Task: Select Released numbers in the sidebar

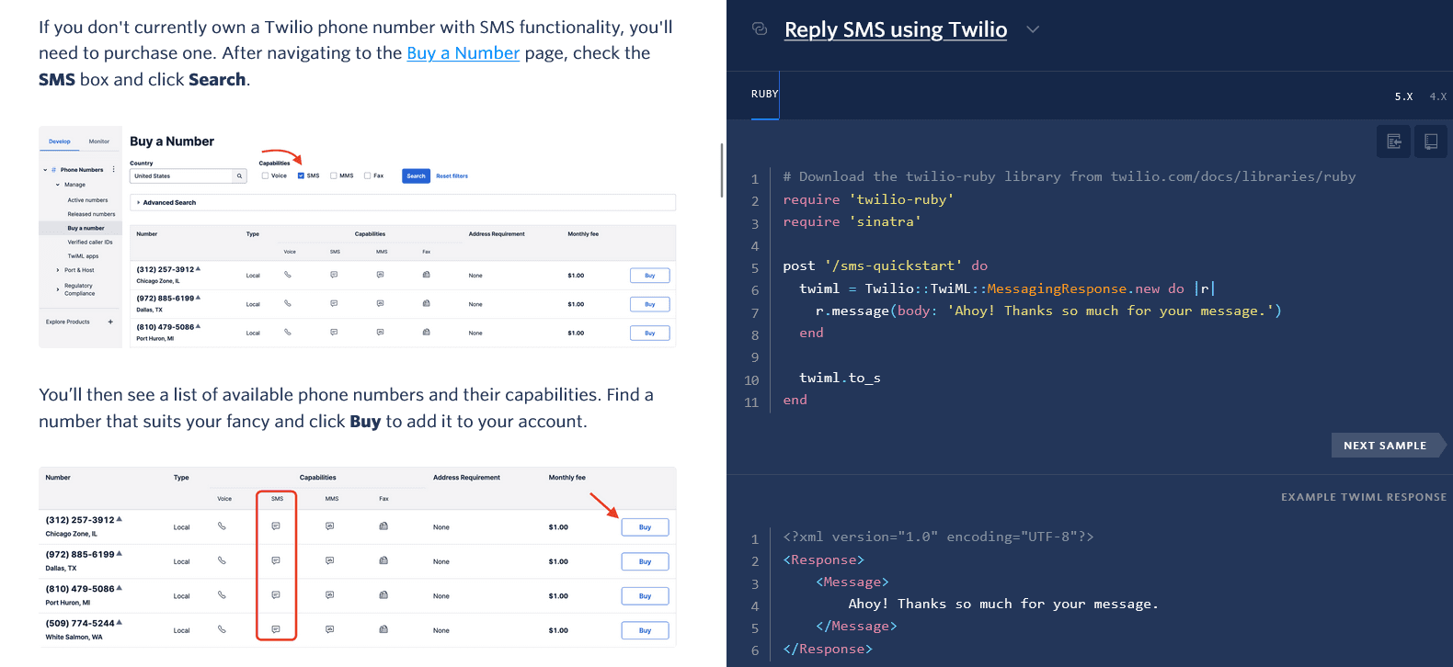Action: pyautogui.click(x=91, y=214)
